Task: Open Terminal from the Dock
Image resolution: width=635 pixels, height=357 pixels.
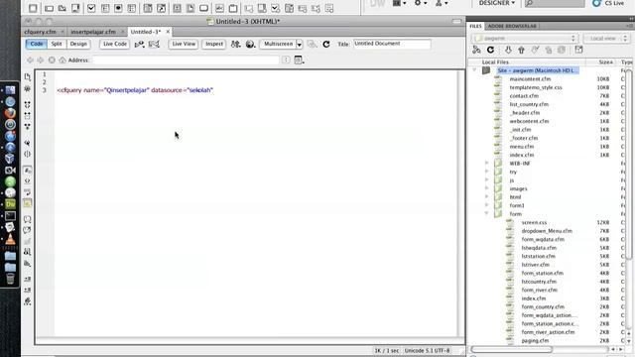Action: [10, 216]
